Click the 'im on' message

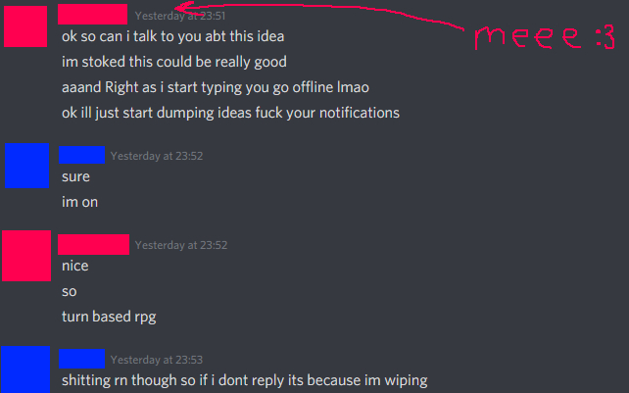point(79,202)
